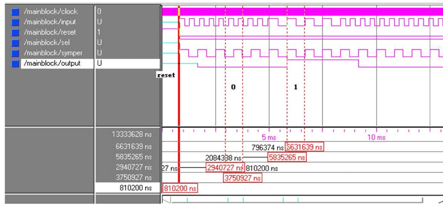Image resolution: width=443 pixels, height=206 pixels.
Task: Click the blue icon beside /mainblock/input
Action: coord(15,22)
